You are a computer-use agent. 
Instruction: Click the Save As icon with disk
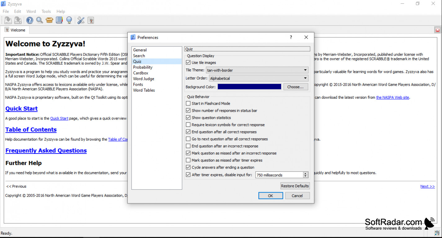[x=18, y=20]
